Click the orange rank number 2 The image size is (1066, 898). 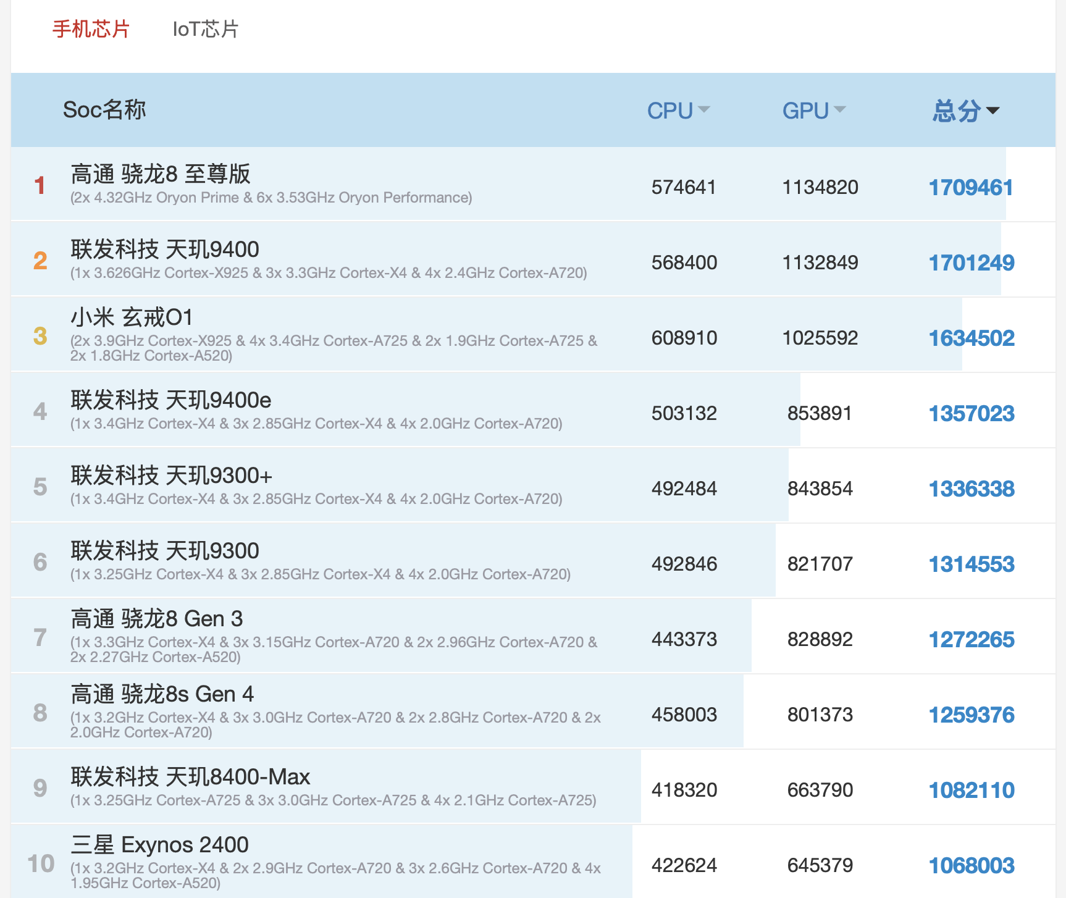click(x=40, y=261)
